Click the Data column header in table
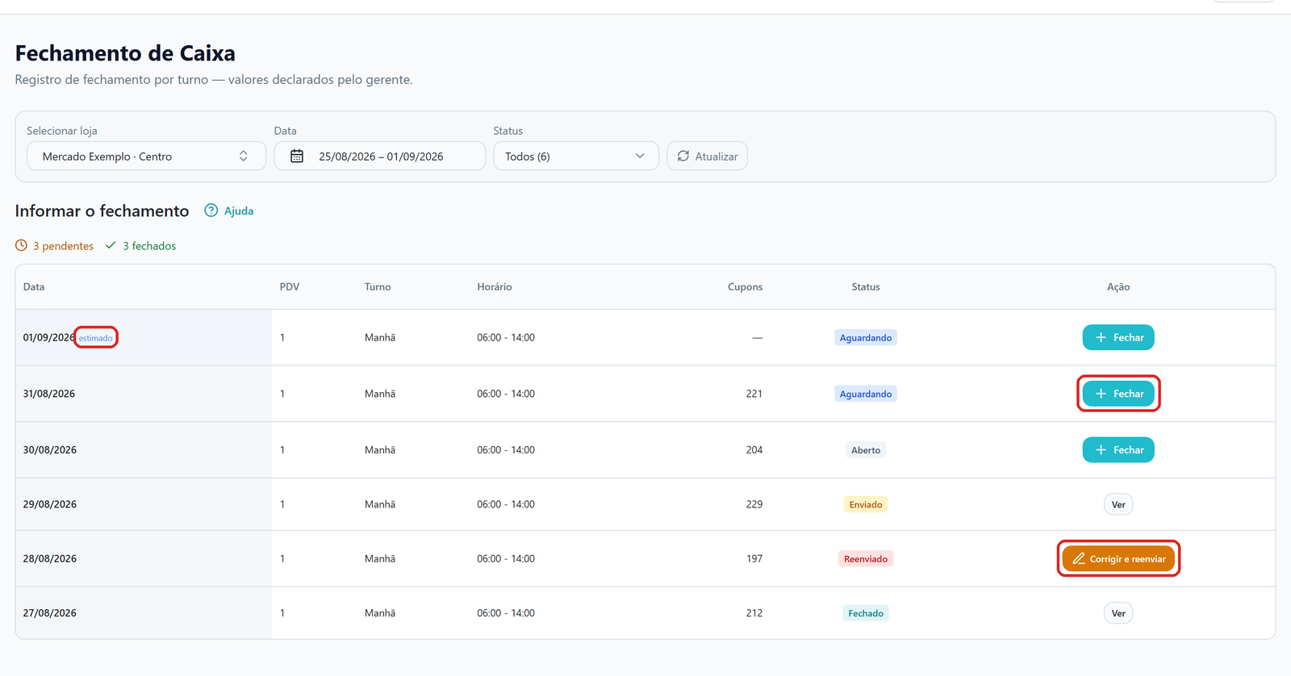1291x676 pixels. (34, 286)
